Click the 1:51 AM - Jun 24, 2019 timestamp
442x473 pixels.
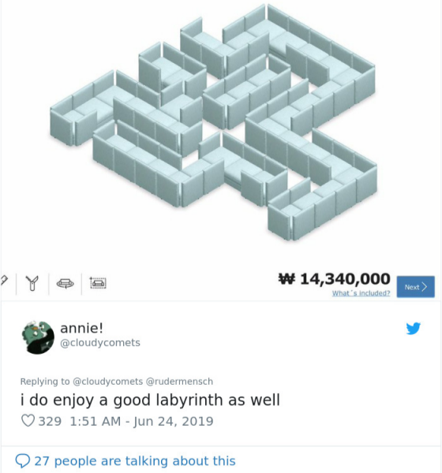click(x=141, y=421)
